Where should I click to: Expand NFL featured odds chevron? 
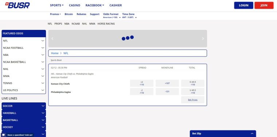click(x=43, y=41)
